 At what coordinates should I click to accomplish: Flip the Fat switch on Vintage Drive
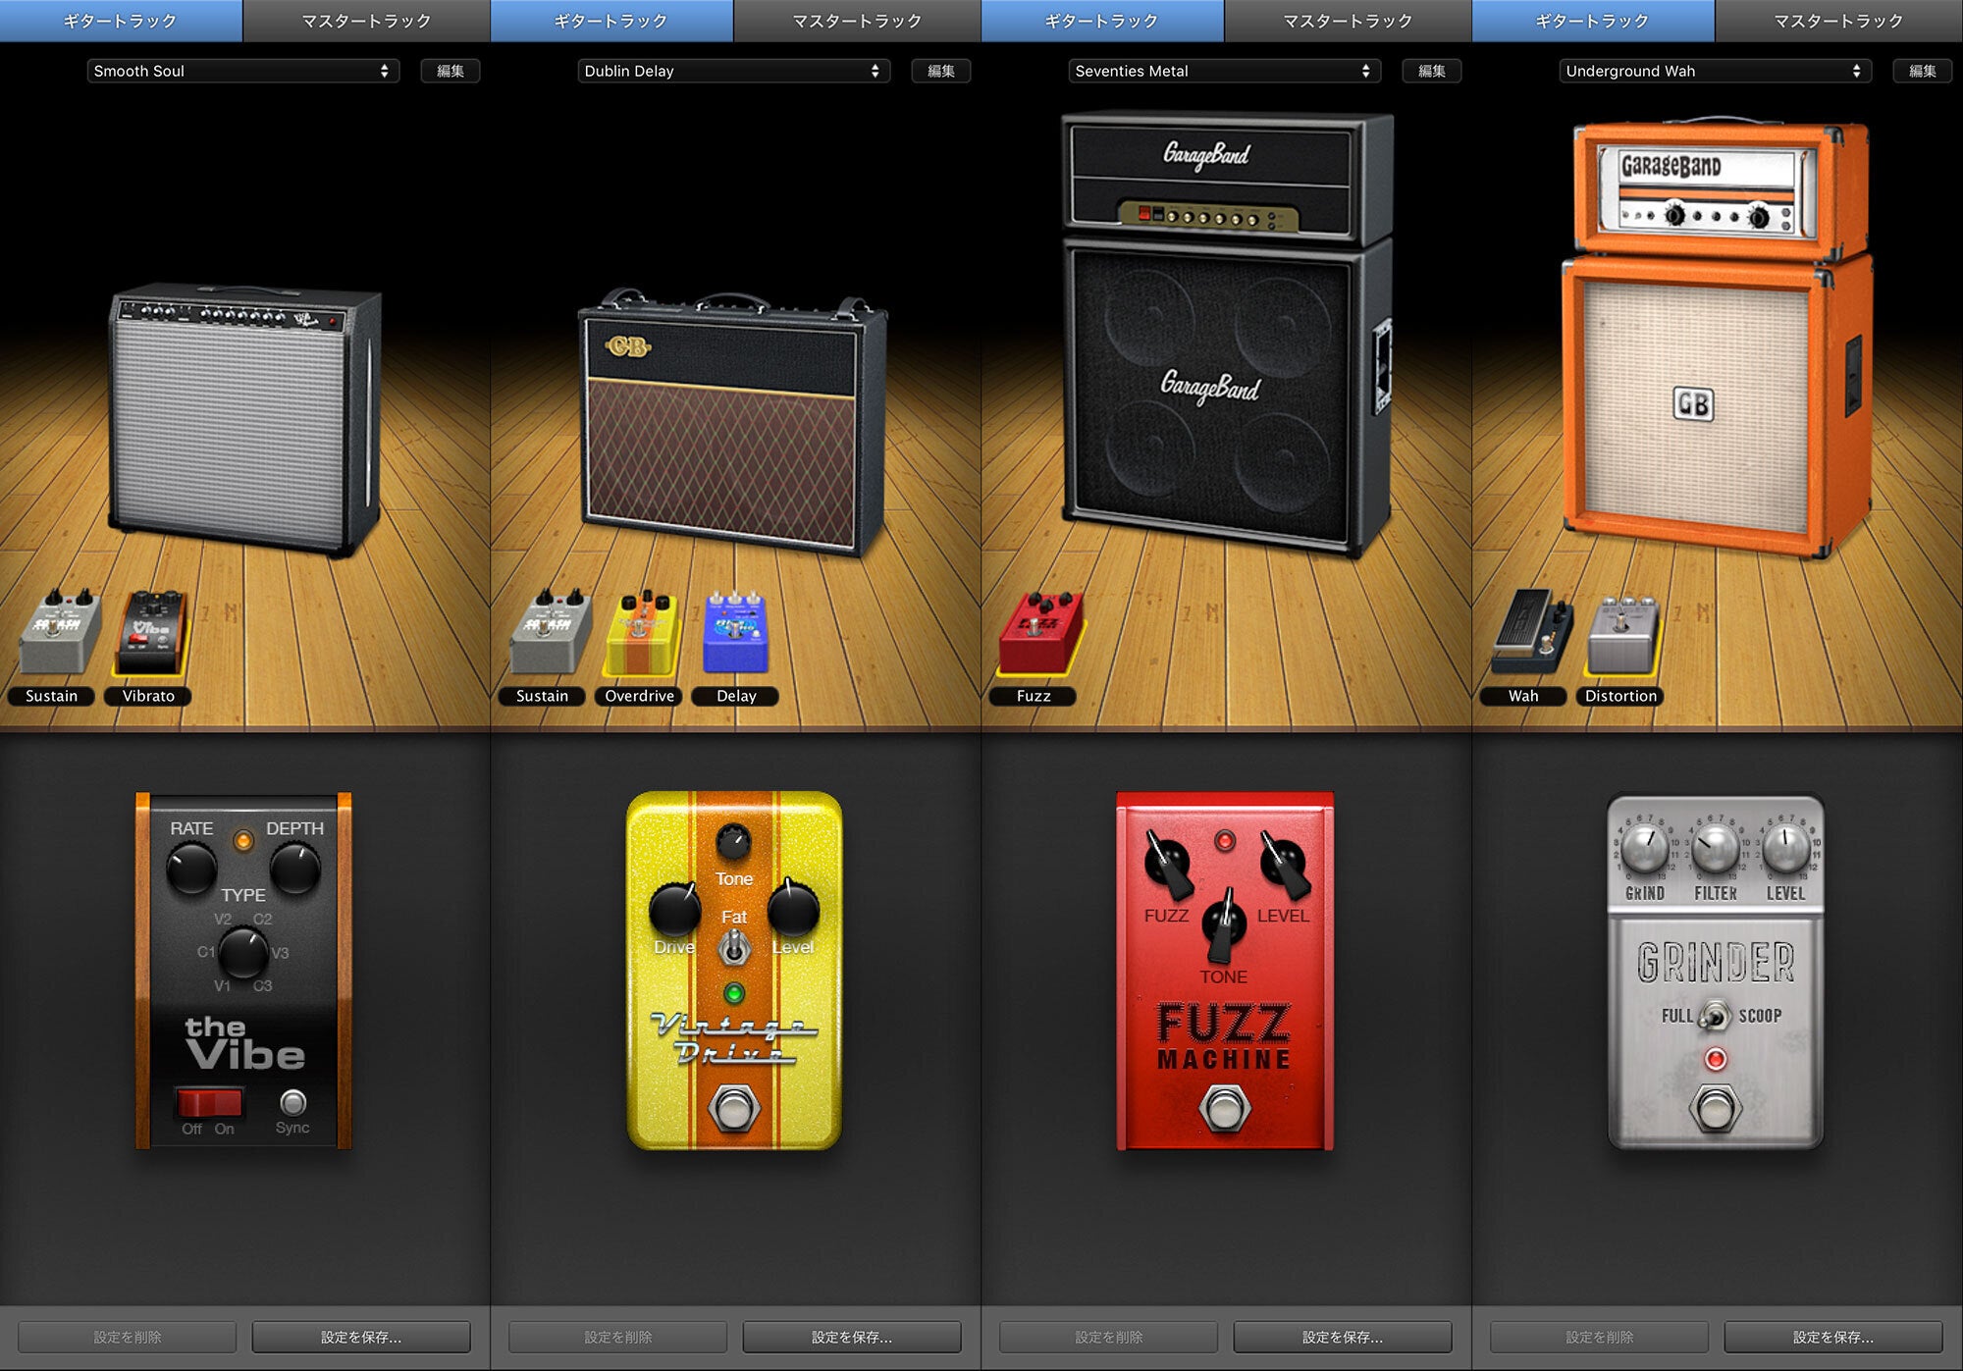click(734, 948)
